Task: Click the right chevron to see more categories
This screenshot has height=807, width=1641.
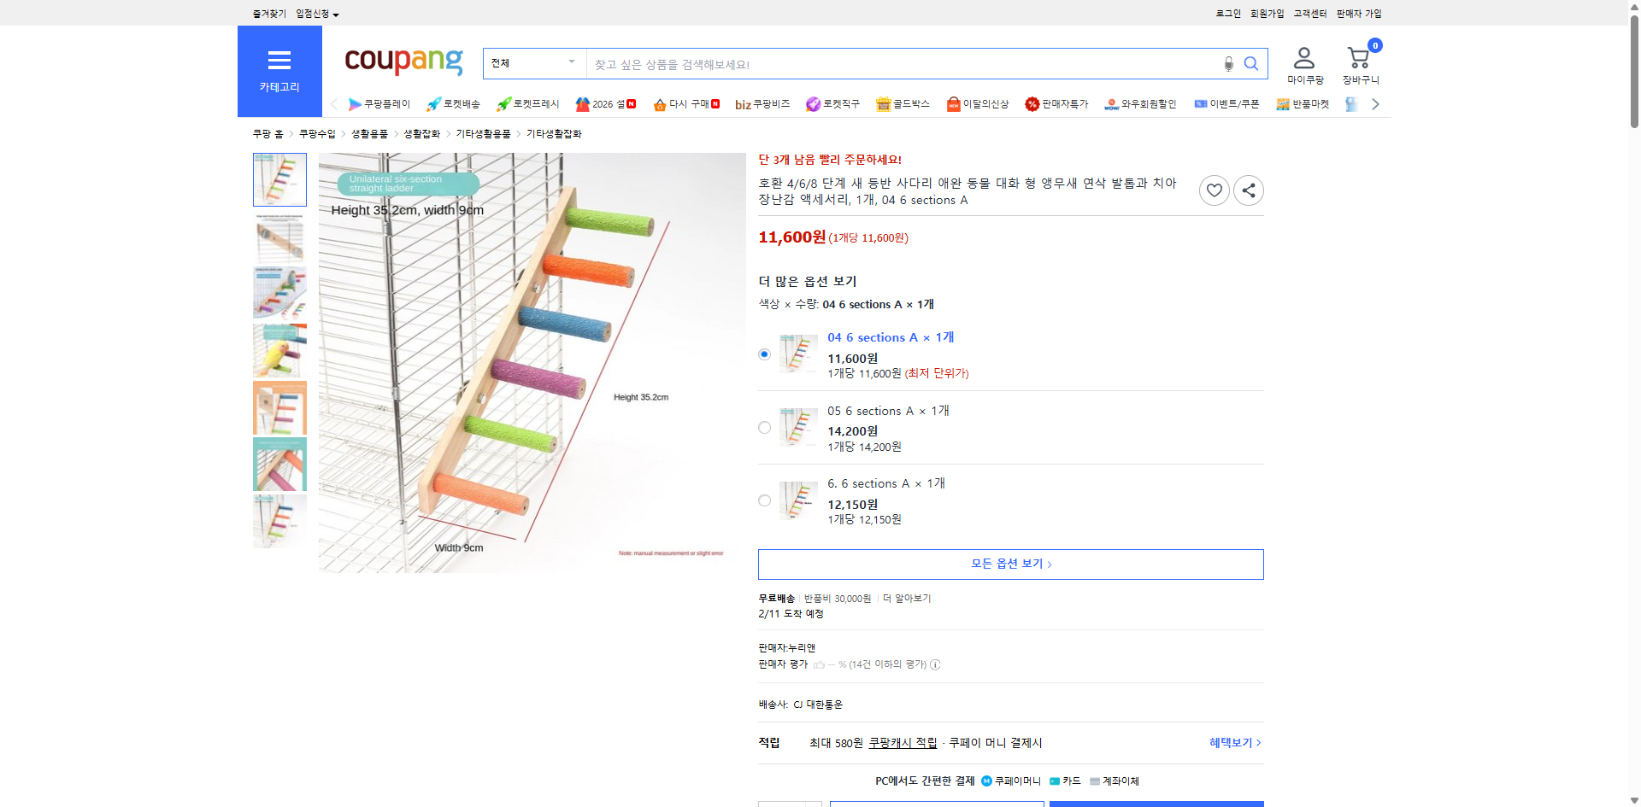Action: (x=1374, y=103)
